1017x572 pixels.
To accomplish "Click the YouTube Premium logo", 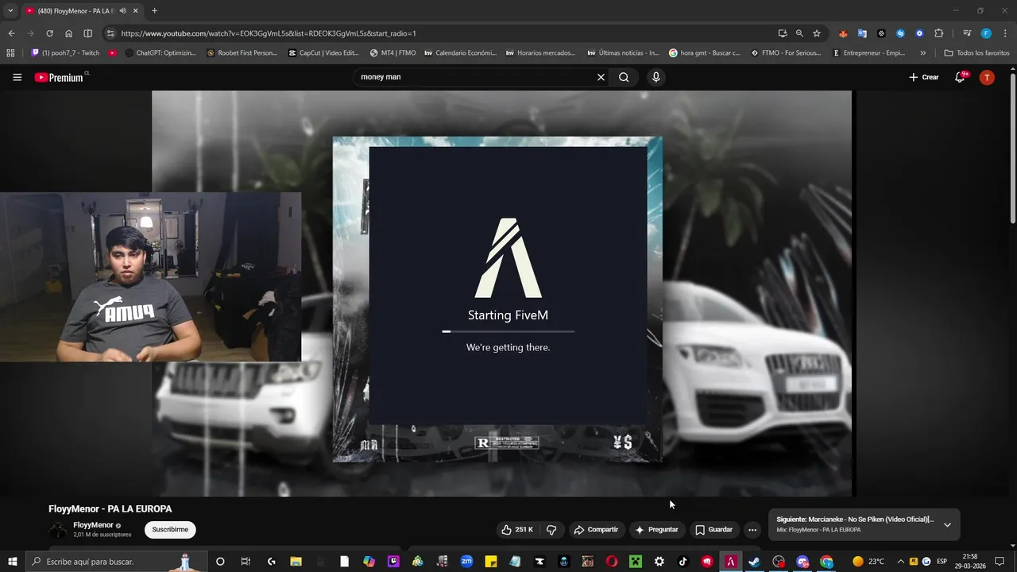I will 60,77.
